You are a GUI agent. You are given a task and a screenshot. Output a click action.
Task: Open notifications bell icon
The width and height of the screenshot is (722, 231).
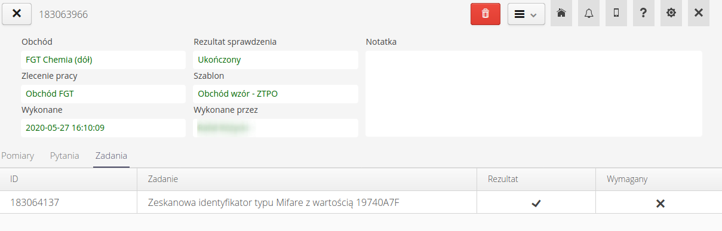589,13
